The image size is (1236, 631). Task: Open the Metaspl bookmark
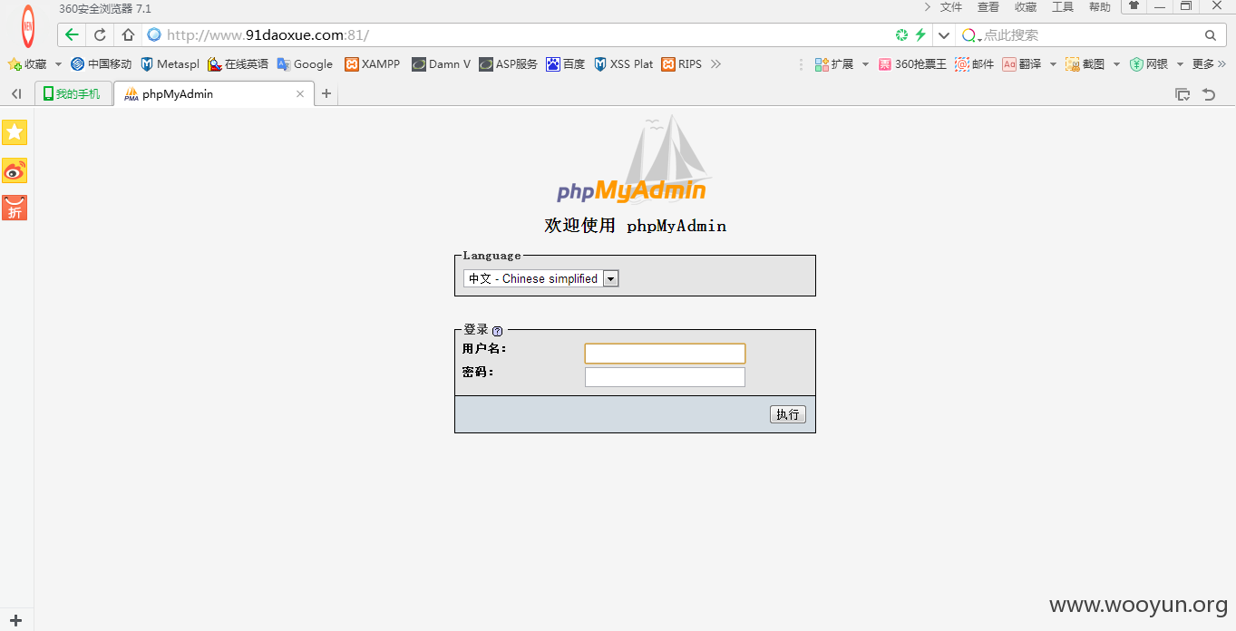click(170, 64)
